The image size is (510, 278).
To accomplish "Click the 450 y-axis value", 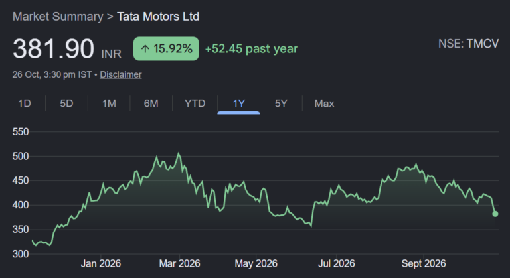I will tap(21, 180).
